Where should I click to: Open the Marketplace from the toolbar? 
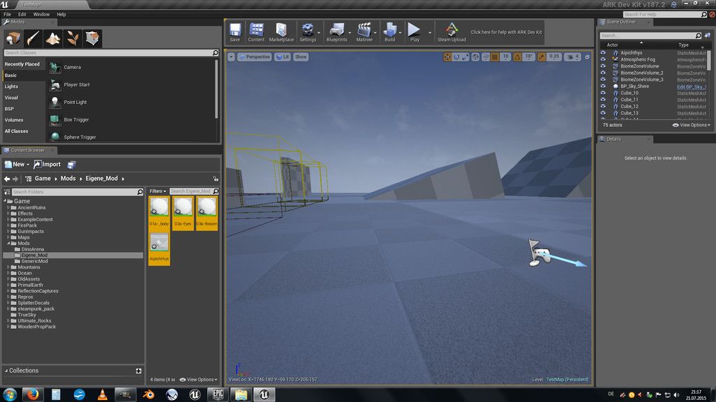tap(281, 31)
